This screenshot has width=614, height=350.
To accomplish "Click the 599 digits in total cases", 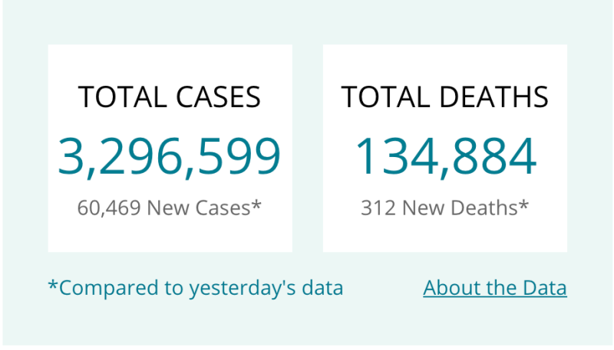I will tap(239, 156).
